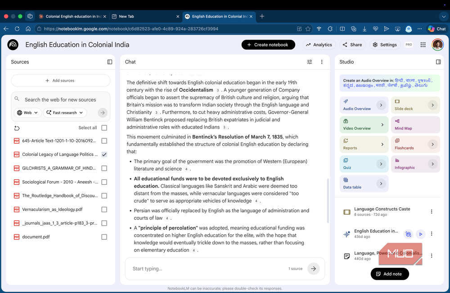This screenshot has width=450, height=293.
Task: Expand Video Overview options chevron
Action: tap(382, 125)
